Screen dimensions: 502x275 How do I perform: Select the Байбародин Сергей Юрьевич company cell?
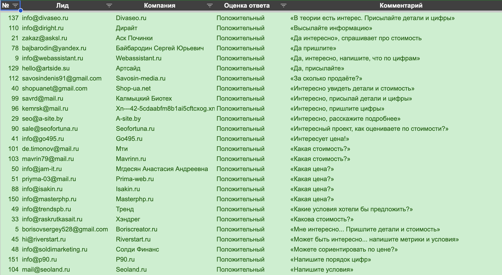pos(160,48)
